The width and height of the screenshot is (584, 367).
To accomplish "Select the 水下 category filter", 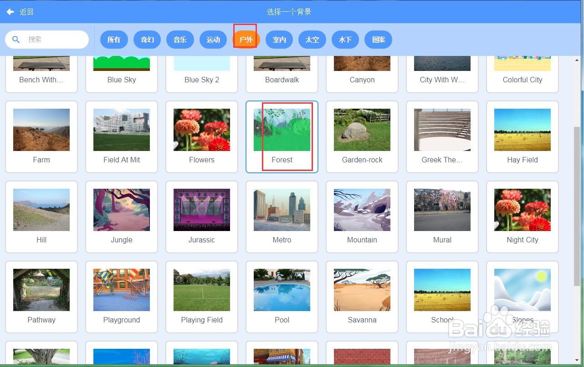I will (345, 40).
